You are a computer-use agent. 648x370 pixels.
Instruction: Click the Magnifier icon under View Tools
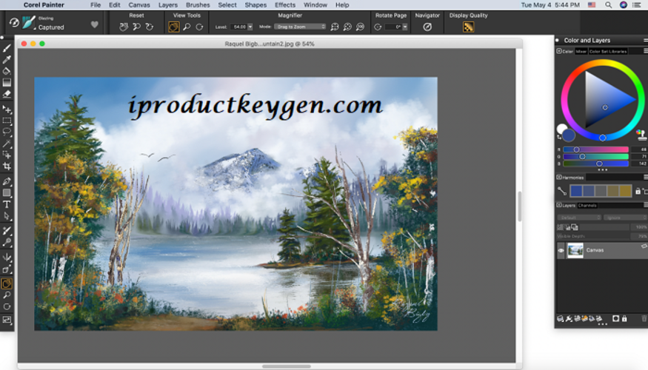tap(187, 27)
